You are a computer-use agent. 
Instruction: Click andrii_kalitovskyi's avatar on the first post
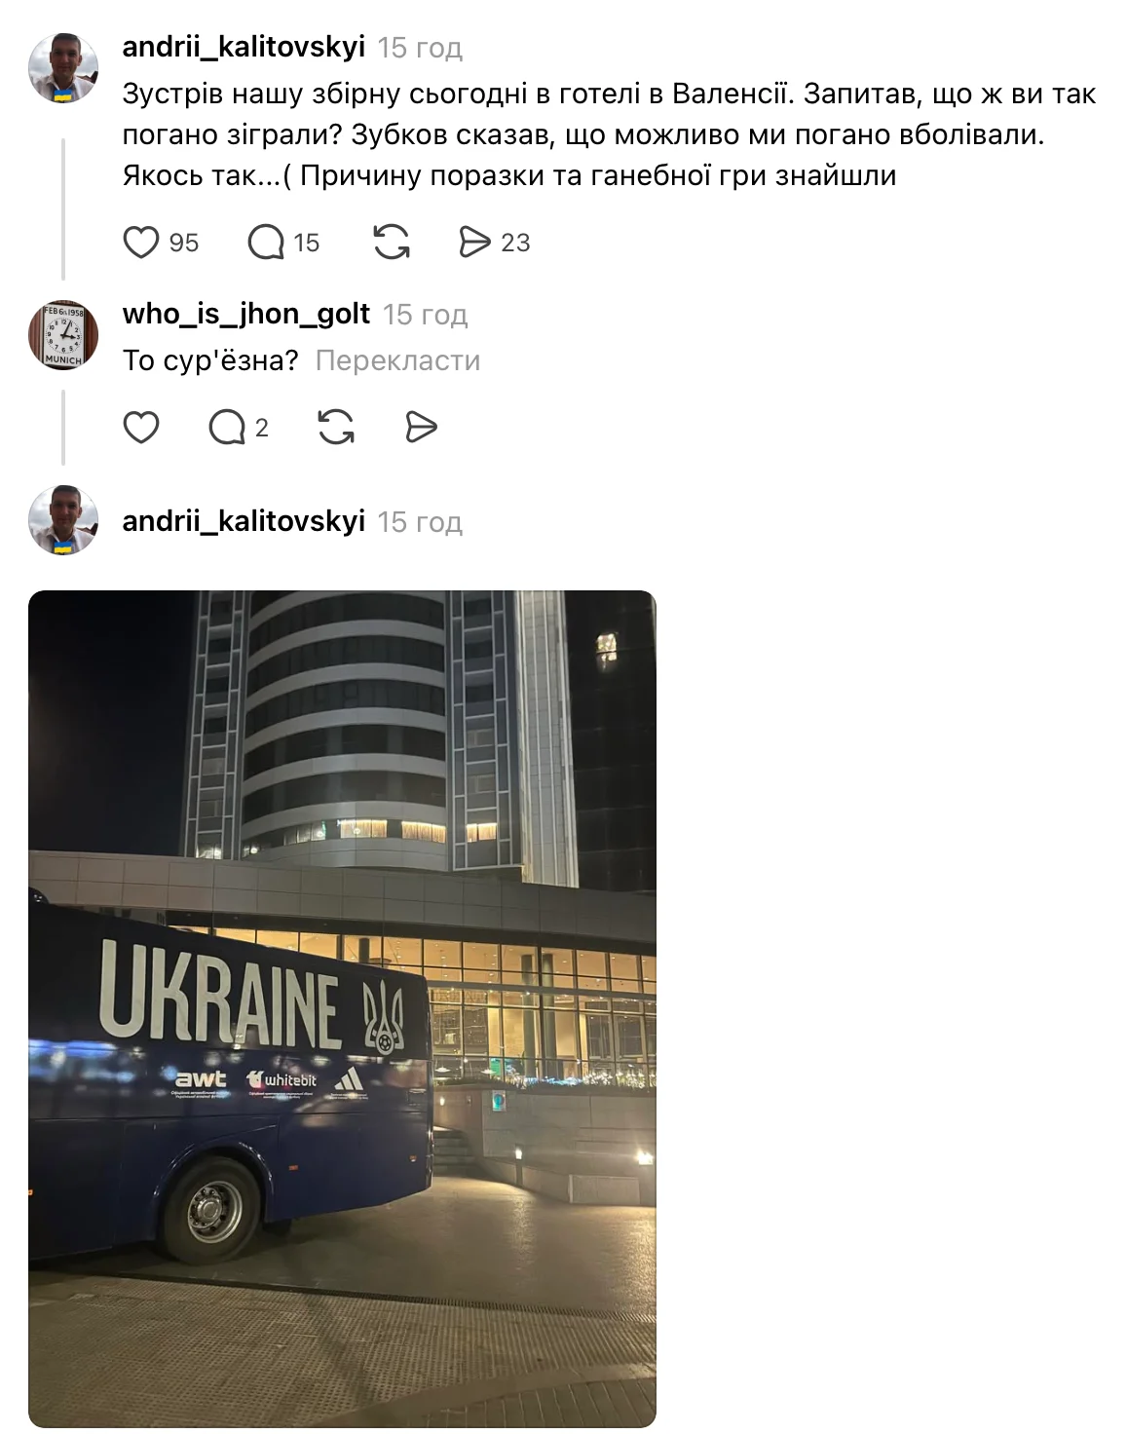pos(63,68)
